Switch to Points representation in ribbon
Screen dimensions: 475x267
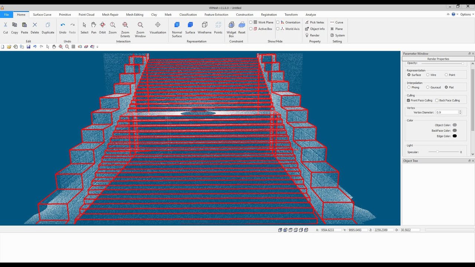(x=218, y=25)
